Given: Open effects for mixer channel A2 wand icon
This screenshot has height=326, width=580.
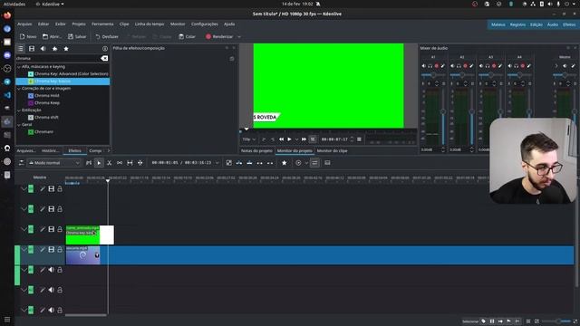Looking at the screenshot, I should (x=471, y=66).
